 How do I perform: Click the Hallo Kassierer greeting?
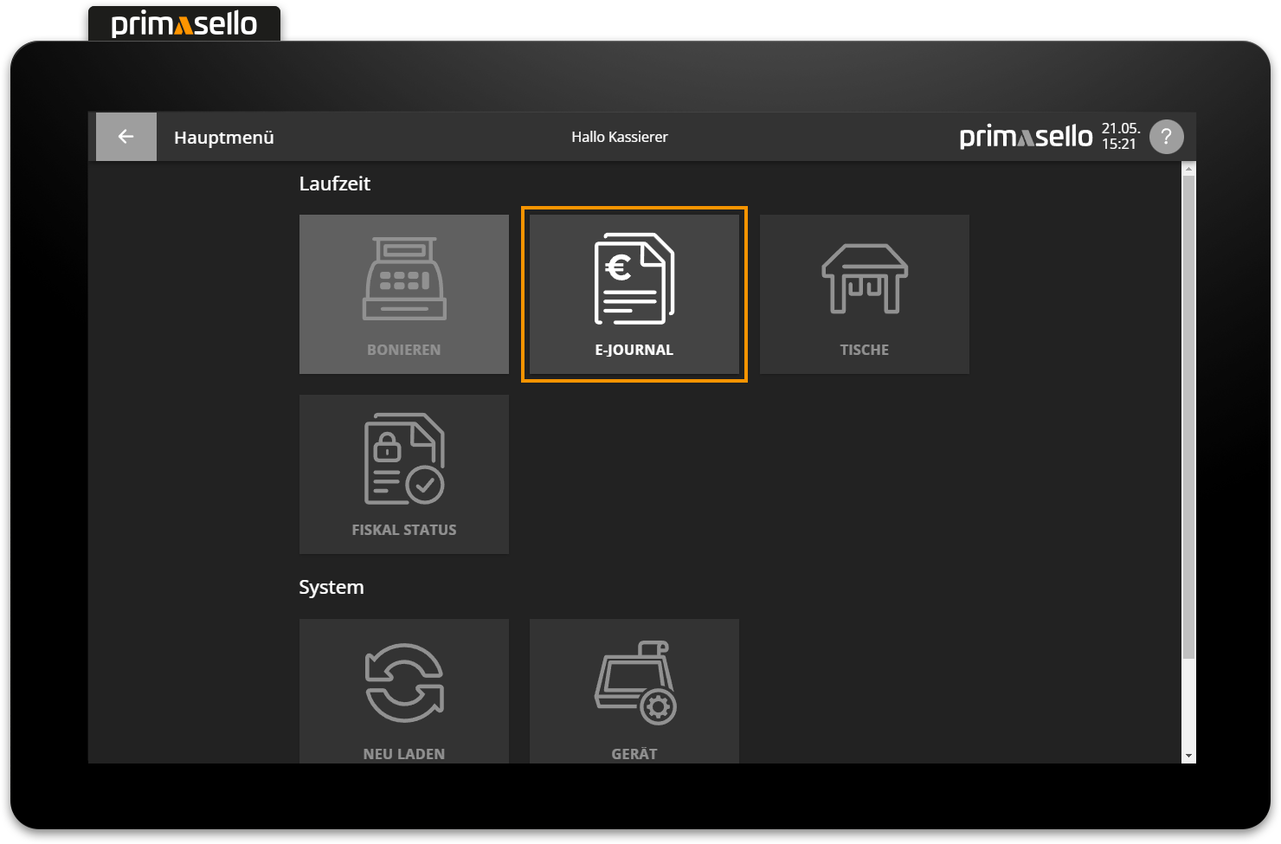(620, 137)
